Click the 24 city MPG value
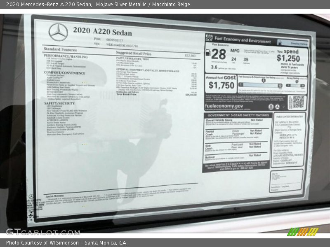This screenshot has height=247, width=330. click(233, 59)
